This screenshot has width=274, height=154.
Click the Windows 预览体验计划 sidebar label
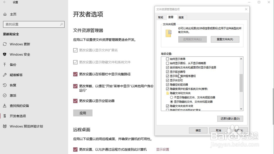(26, 126)
